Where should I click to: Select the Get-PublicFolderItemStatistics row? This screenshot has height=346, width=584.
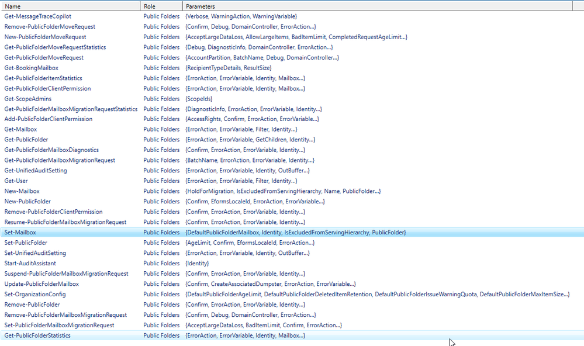[292, 78]
